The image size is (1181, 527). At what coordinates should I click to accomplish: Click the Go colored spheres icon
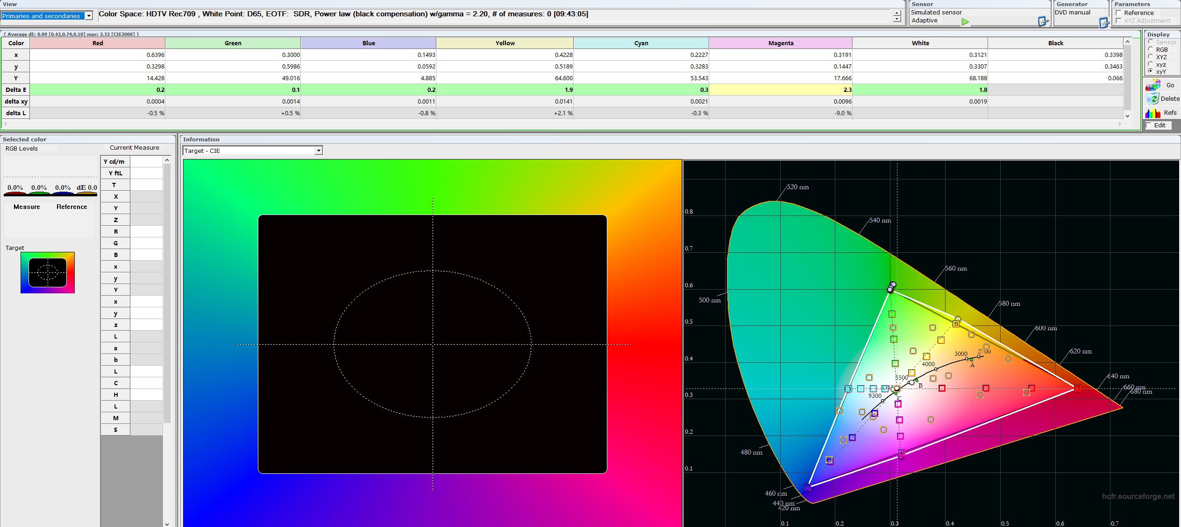pos(1153,85)
